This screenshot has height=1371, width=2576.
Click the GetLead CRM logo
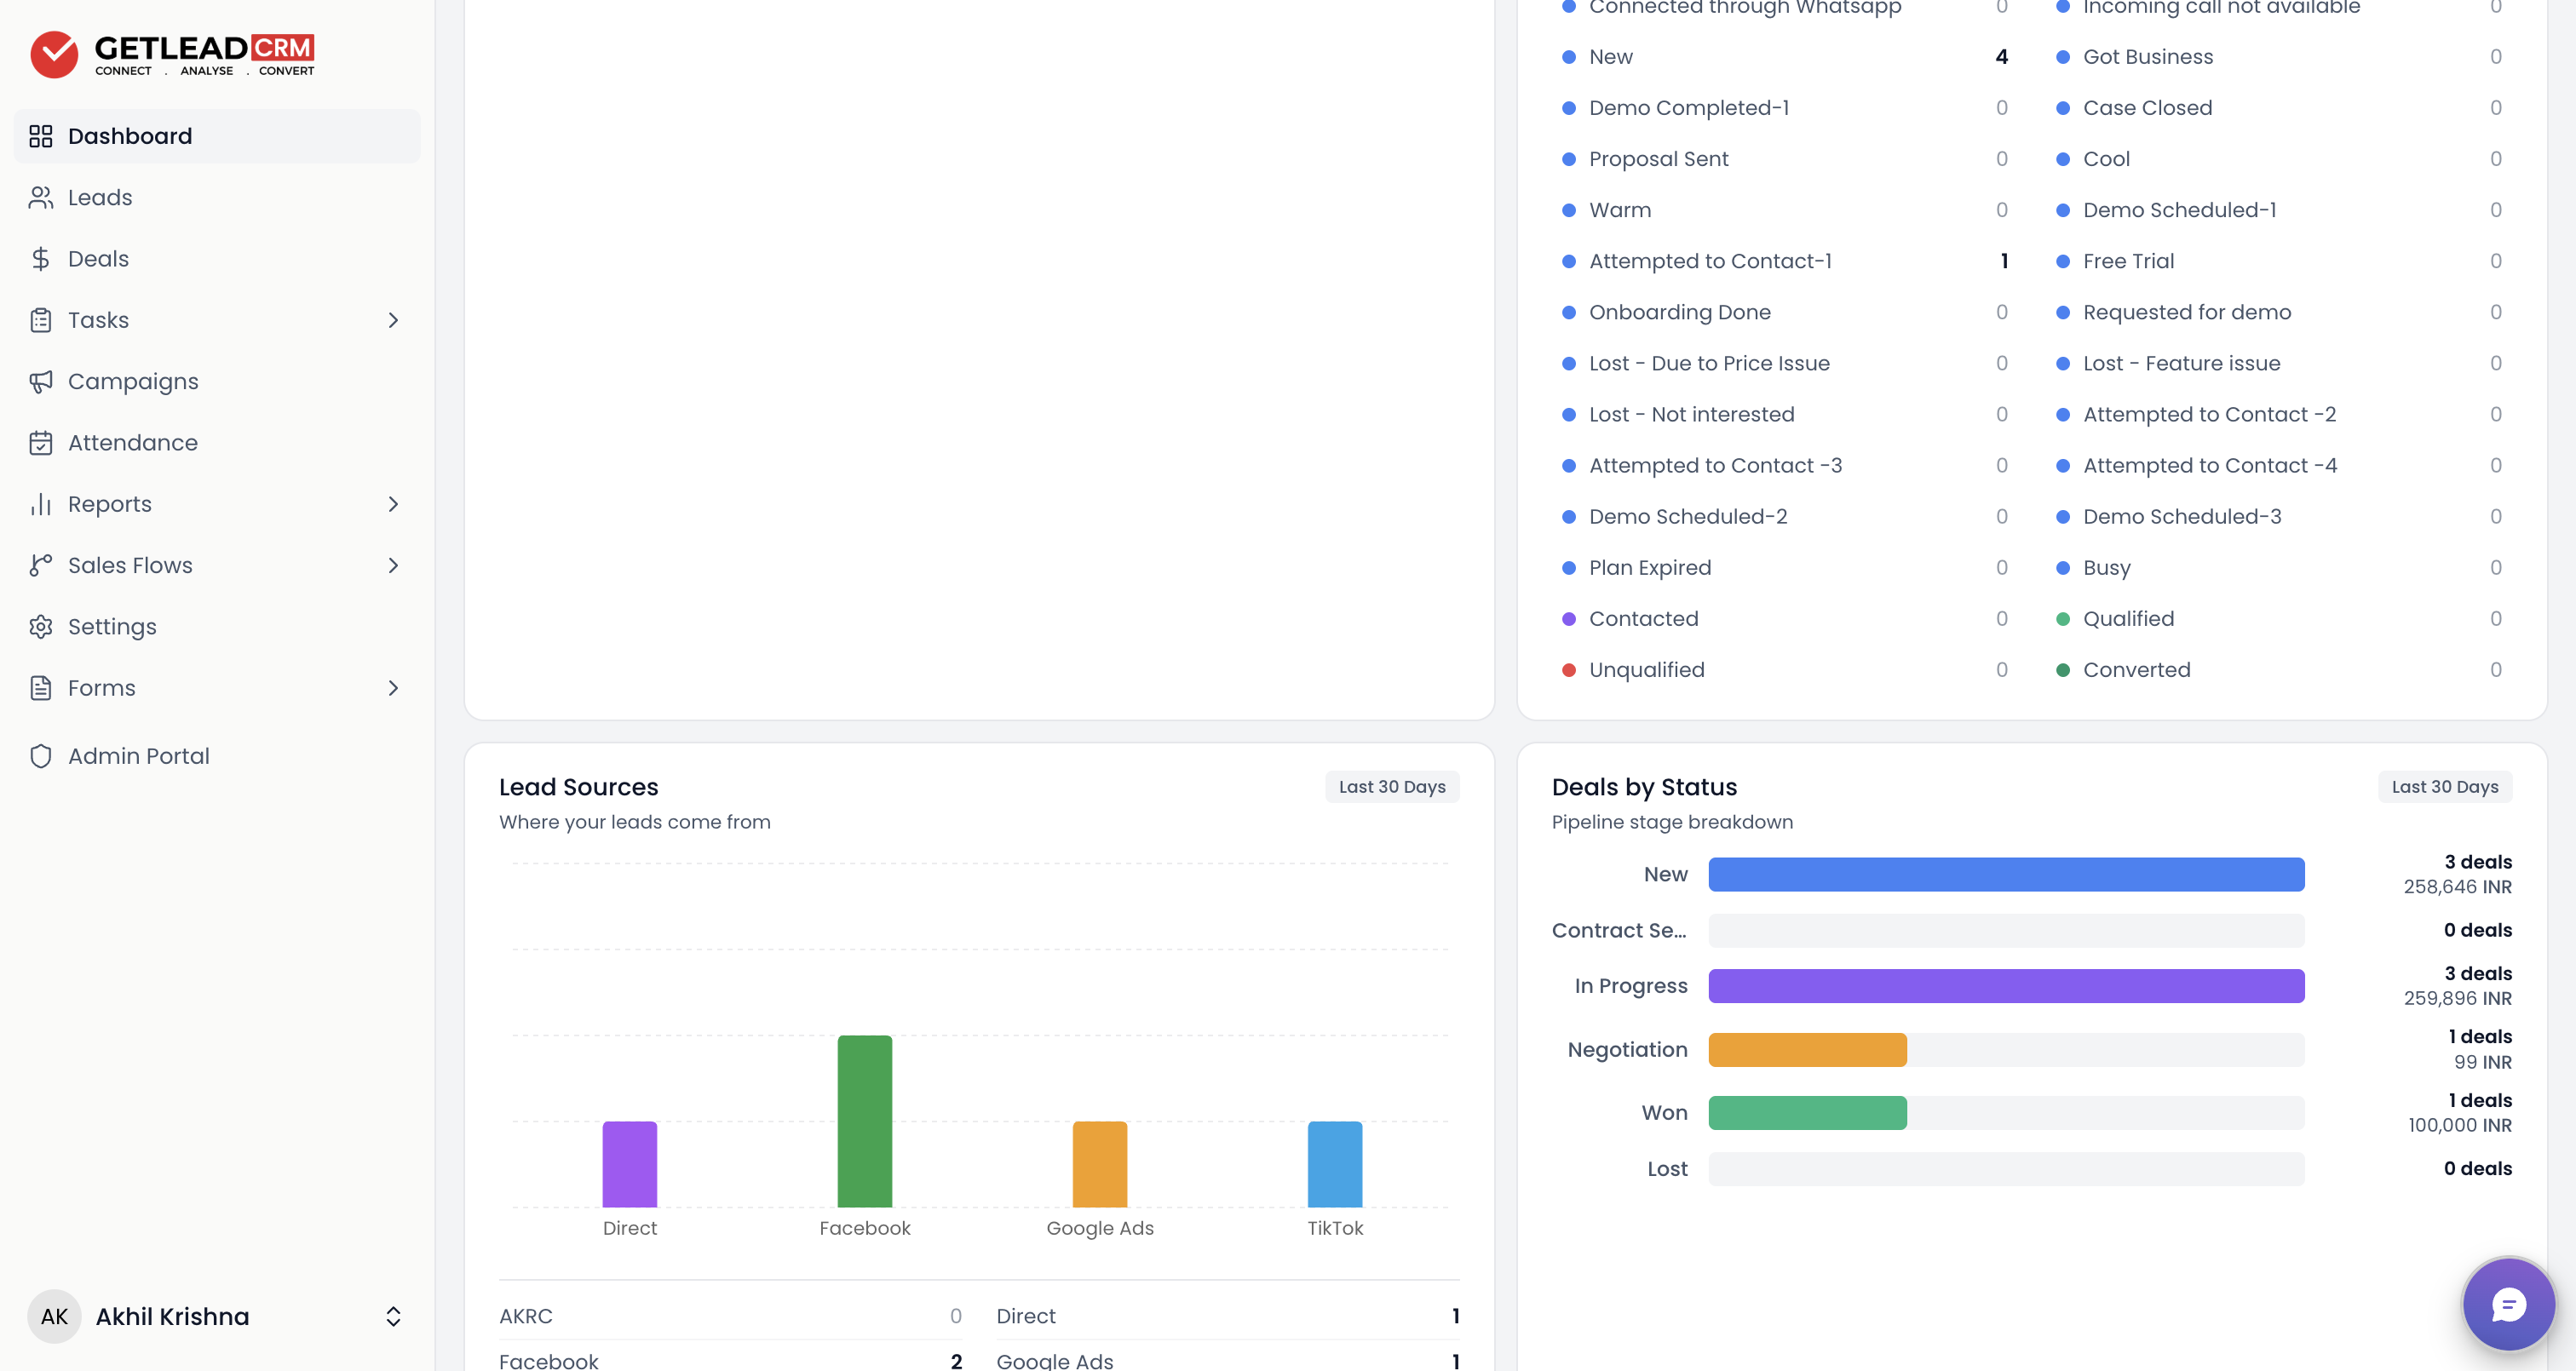click(172, 54)
